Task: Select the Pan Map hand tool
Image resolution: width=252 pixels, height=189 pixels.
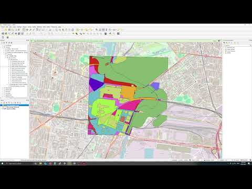Action: click(24, 30)
